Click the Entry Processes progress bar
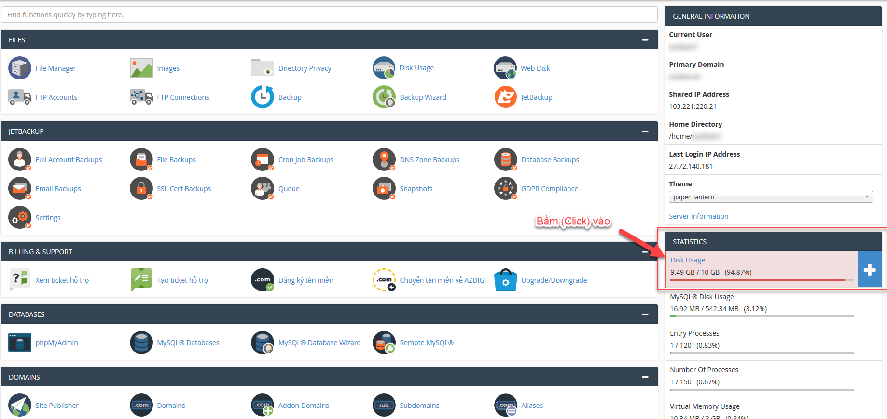The image size is (887, 419). click(762, 353)
